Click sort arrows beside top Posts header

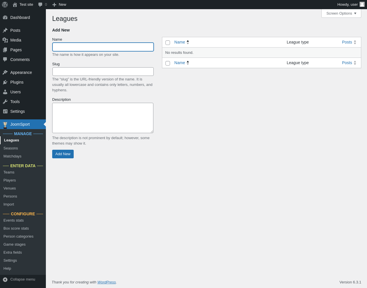[x=355, y=42]
